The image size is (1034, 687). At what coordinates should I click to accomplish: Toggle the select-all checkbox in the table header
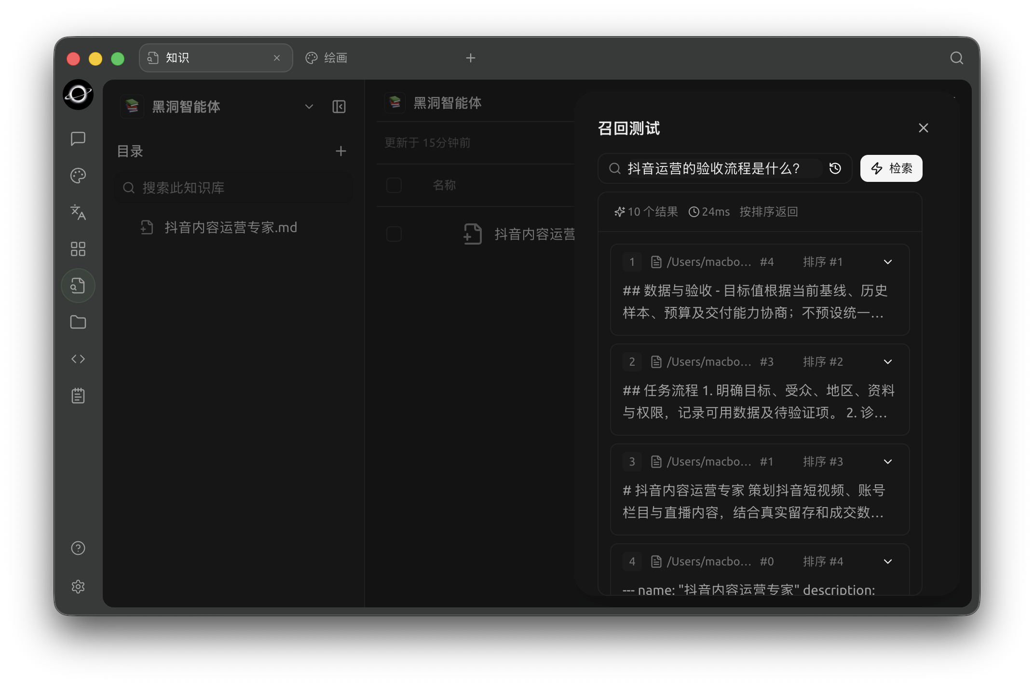click(394, 185)
